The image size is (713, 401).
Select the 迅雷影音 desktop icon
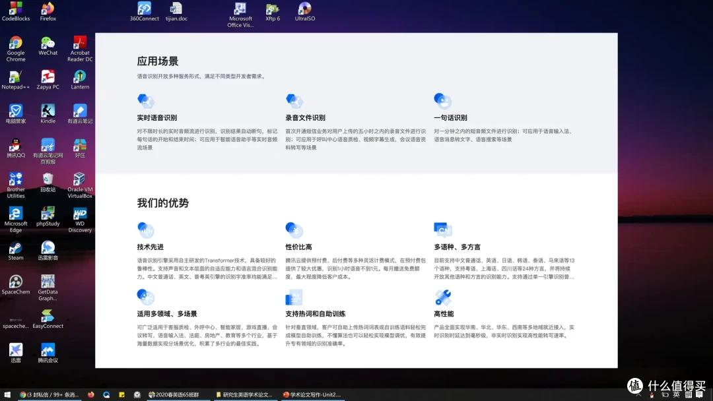(x=48, y=251)
